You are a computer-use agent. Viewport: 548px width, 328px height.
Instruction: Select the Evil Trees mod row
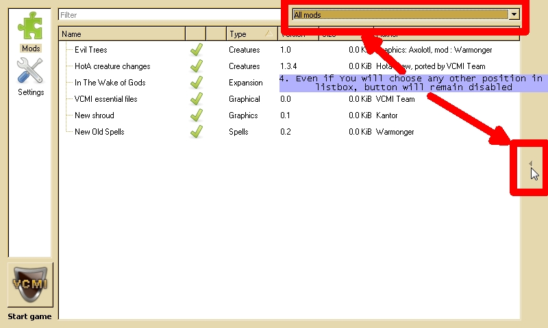tap(91, 50)
